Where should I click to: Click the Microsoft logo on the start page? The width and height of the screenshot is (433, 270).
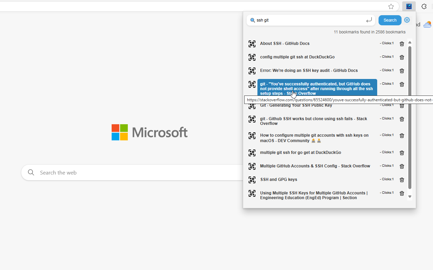point(150,132)
